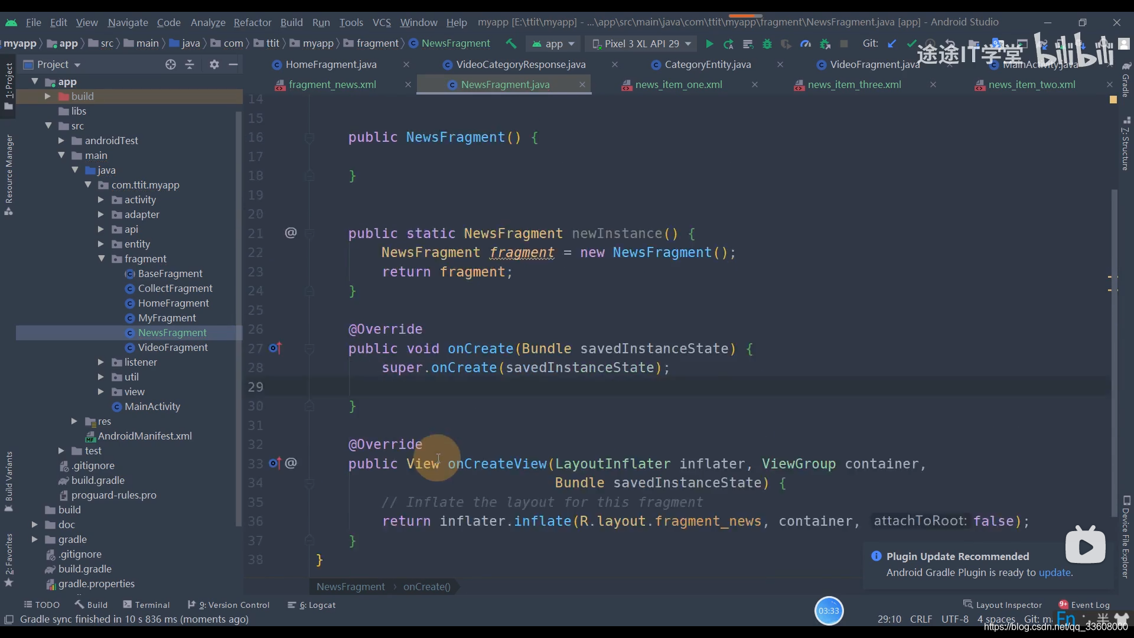The image size is (1134, 638).
Task: Click Attach Debugger to Android Process icon
Action: [825, 44]
